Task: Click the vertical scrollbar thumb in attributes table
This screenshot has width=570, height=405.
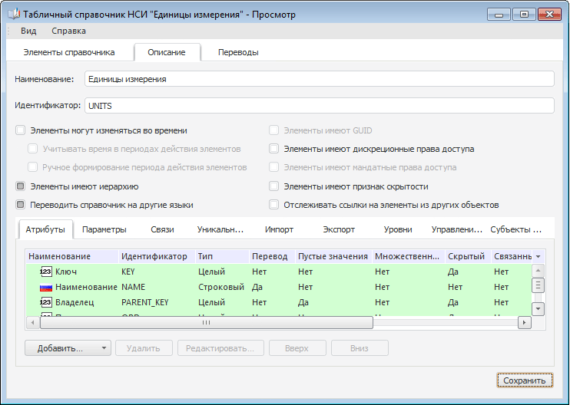Action: [x=538, y=285]
